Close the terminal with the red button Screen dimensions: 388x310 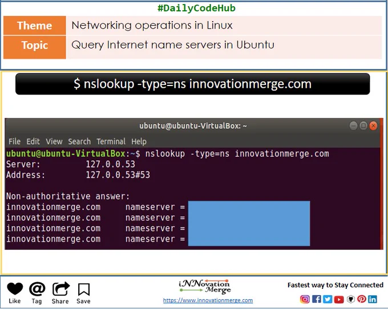click(x=373, y=126)
